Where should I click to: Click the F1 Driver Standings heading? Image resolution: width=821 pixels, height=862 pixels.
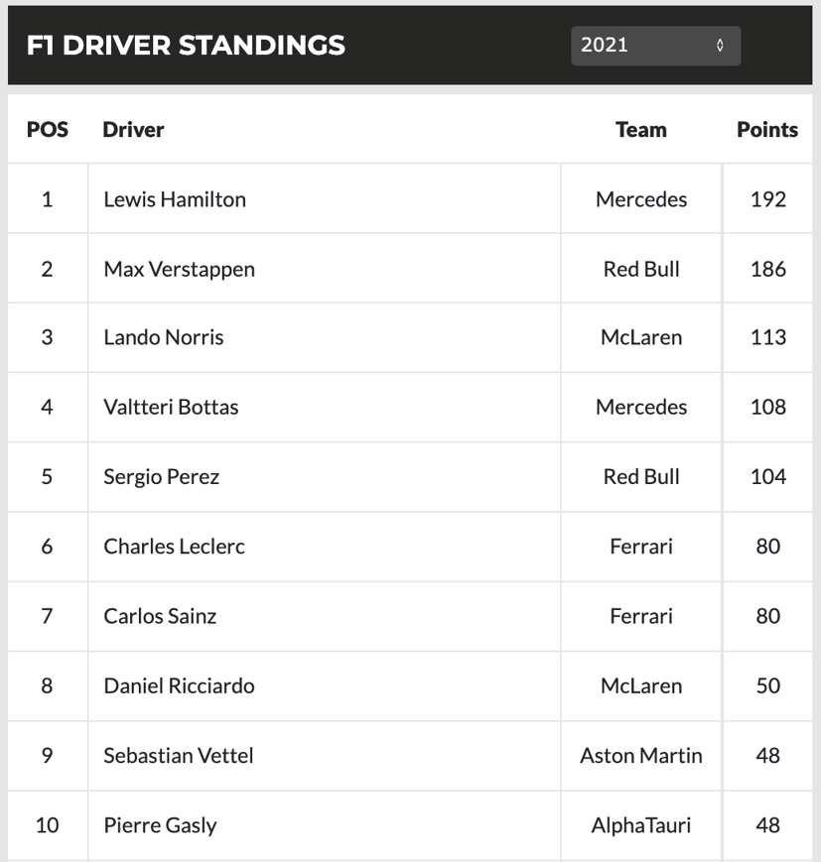[x=187, y=46]
